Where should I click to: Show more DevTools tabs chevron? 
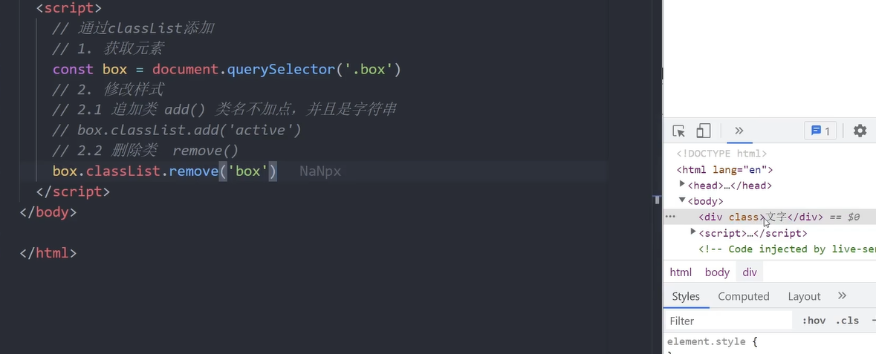pos(739,131)
